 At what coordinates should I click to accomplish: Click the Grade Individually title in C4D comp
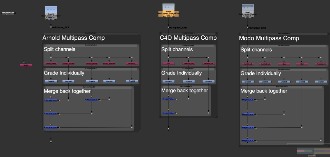[181, 73]
